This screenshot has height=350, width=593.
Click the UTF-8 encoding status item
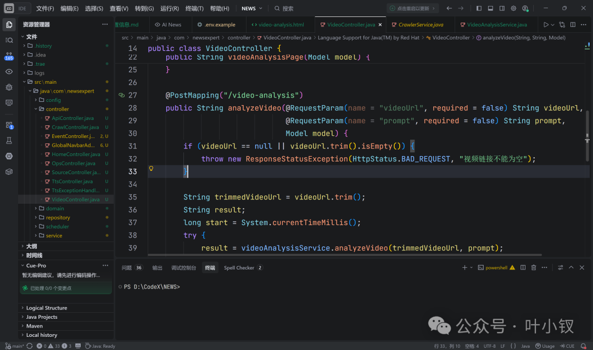click(489, 346)
